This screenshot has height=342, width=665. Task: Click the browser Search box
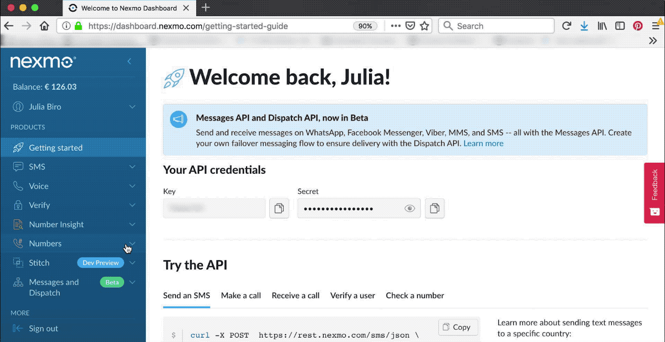click(496, 26)
